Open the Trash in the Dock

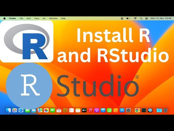tap(166, 110)
